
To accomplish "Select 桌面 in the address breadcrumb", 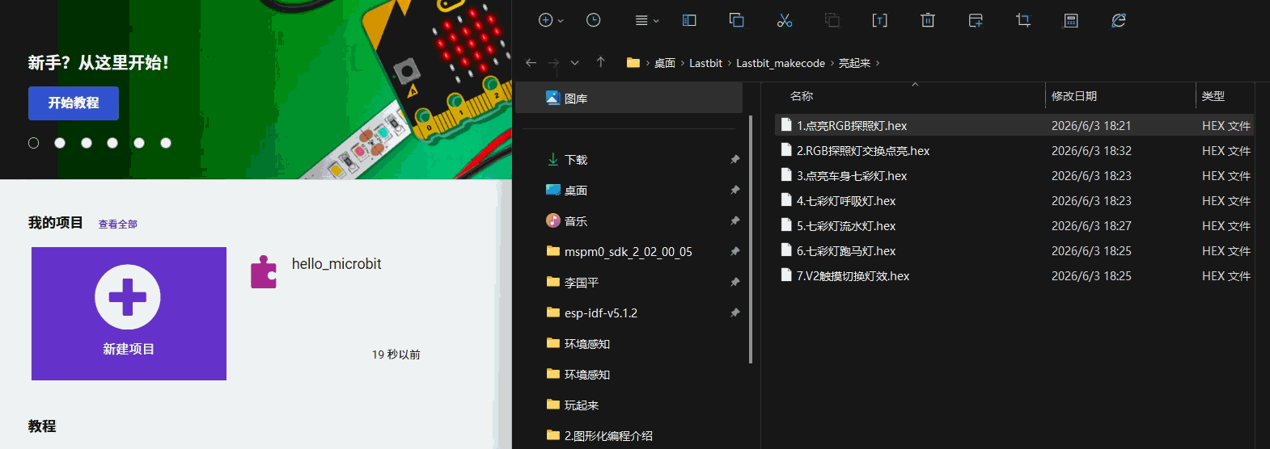I will pos(665,63).
